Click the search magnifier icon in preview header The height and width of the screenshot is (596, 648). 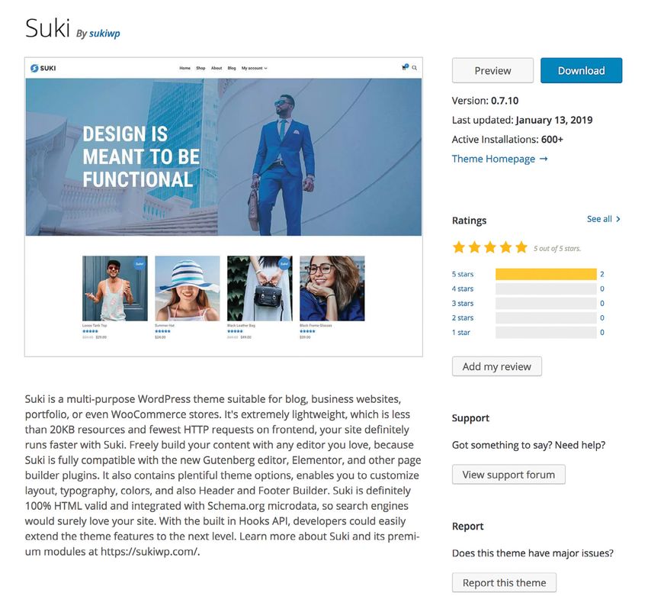[414, 68]
